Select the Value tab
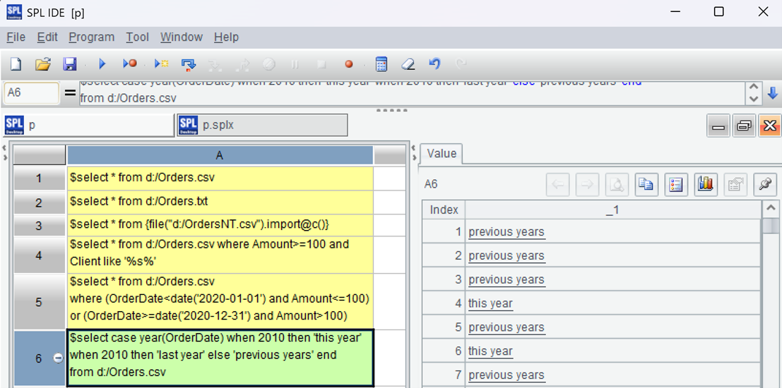Viewport: 782px width, 388px height. coord(442,154)
